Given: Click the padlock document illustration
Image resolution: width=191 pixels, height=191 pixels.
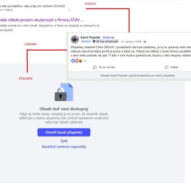Looking at the screenshot, I should tap(64, 92).
